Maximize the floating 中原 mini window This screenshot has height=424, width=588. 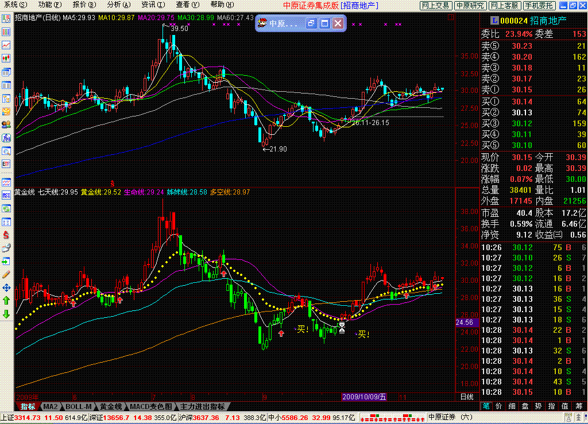coord(325,23)
